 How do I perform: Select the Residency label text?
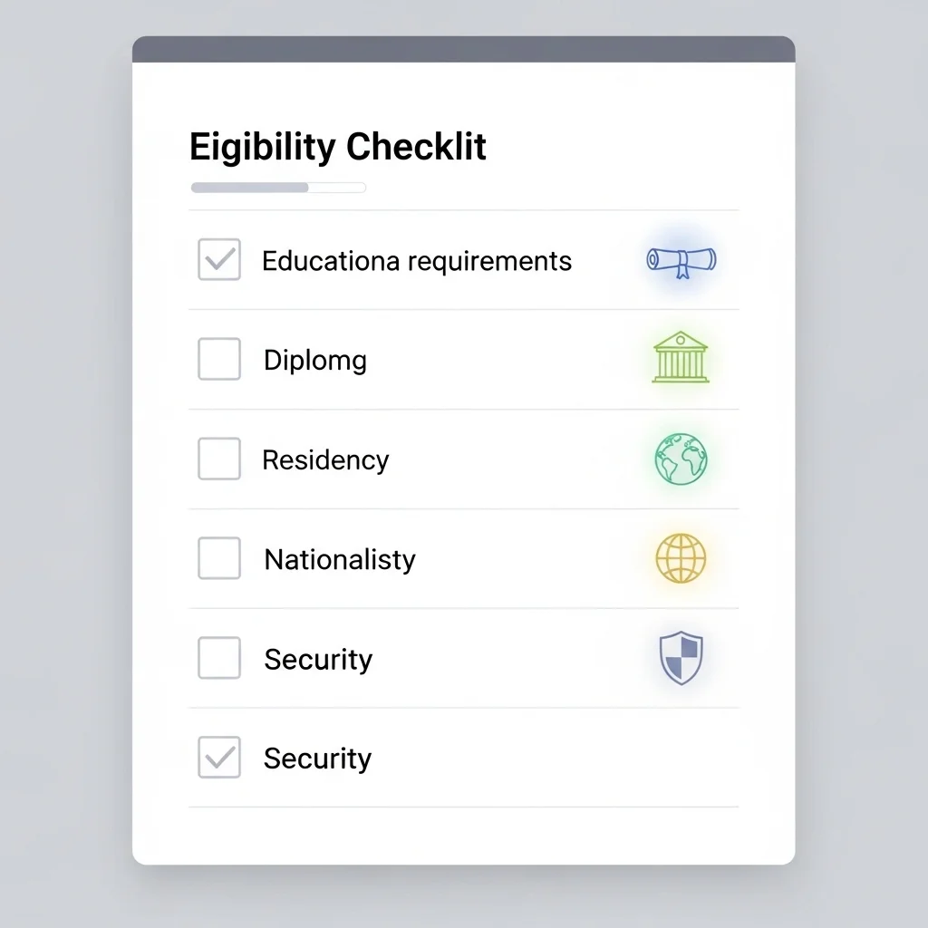[x=325, y=460]
